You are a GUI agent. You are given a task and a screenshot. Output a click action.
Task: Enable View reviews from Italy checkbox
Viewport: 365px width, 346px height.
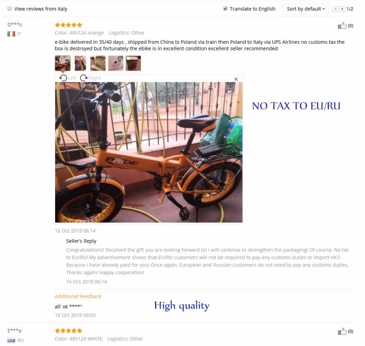[x=9, y=9]
